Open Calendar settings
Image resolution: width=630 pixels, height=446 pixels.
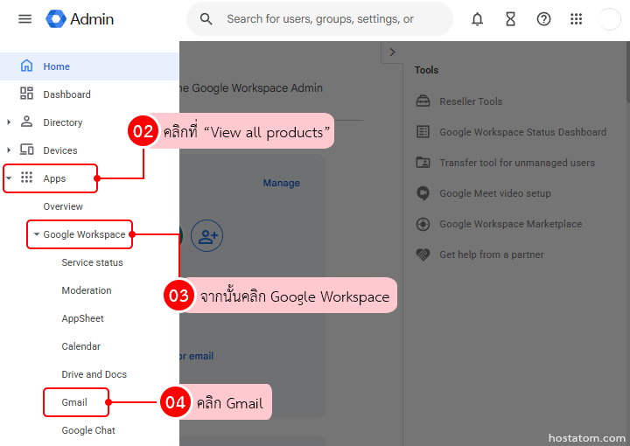click(x=80, y=346)
